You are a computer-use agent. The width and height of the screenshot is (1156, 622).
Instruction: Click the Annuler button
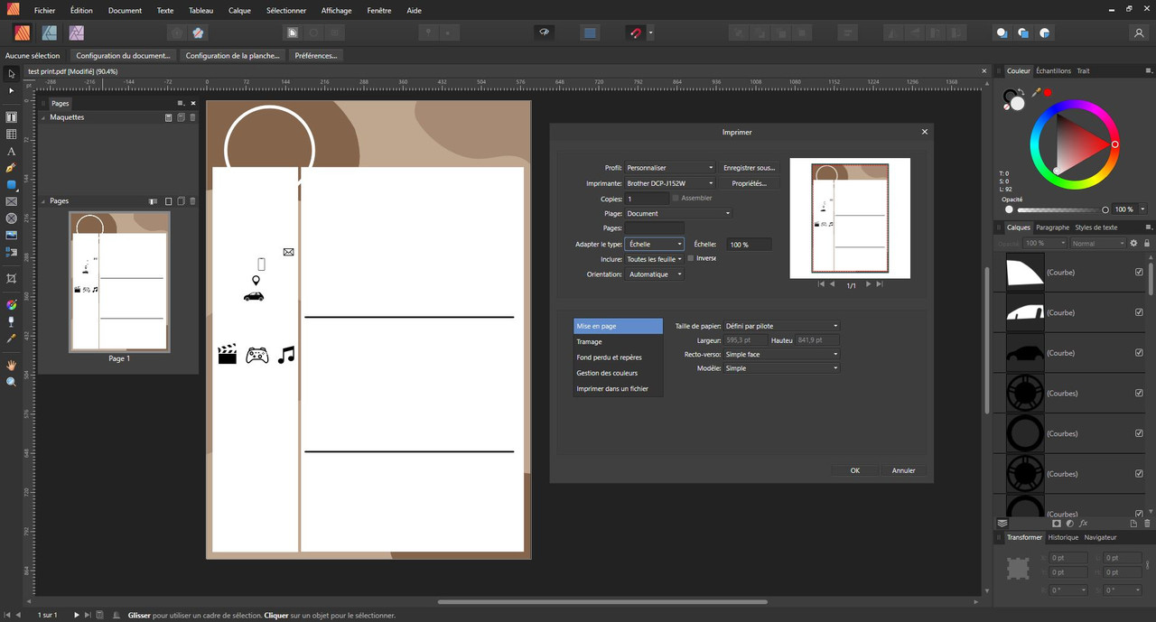coord(903,470)
